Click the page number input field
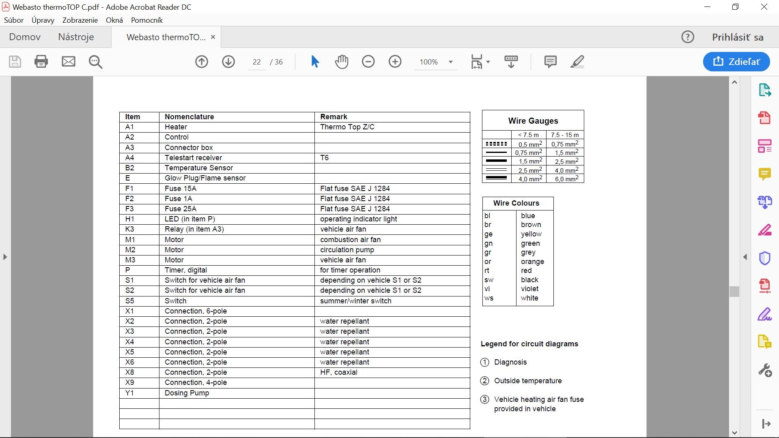The image size is (779, 438). tap(256, 62)
